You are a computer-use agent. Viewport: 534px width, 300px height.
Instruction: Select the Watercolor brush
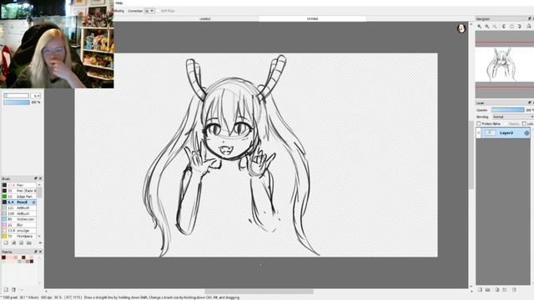(x=19, y=219)
